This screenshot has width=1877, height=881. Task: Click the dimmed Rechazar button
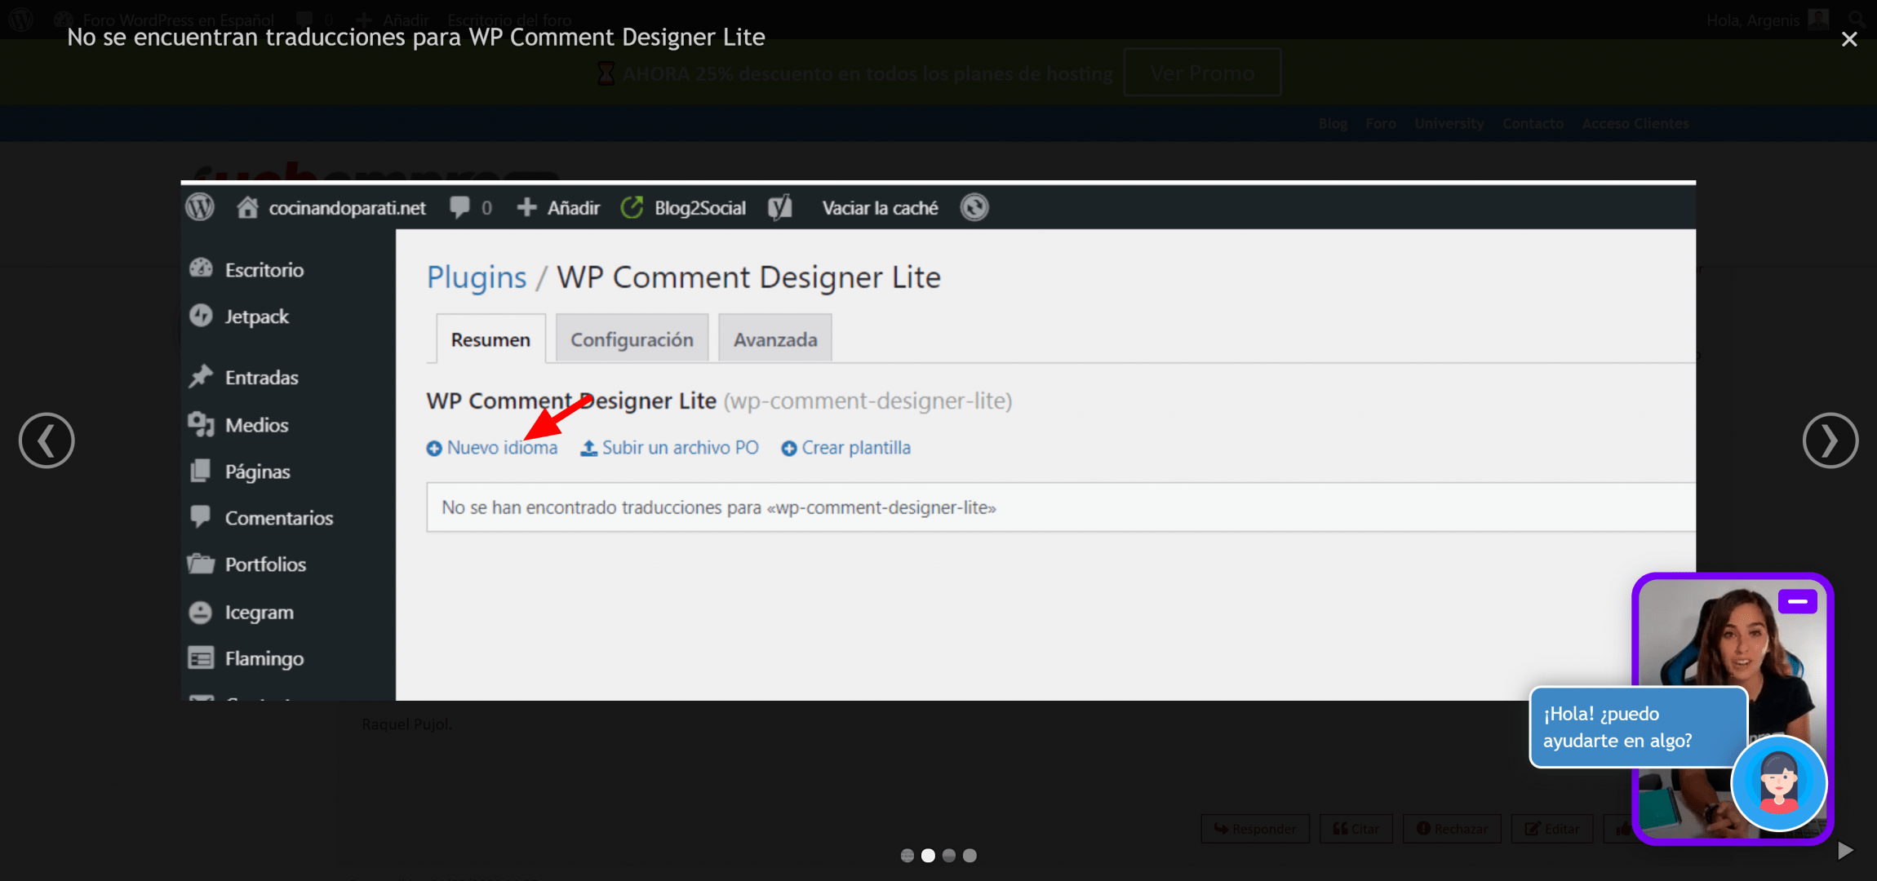1452,829
